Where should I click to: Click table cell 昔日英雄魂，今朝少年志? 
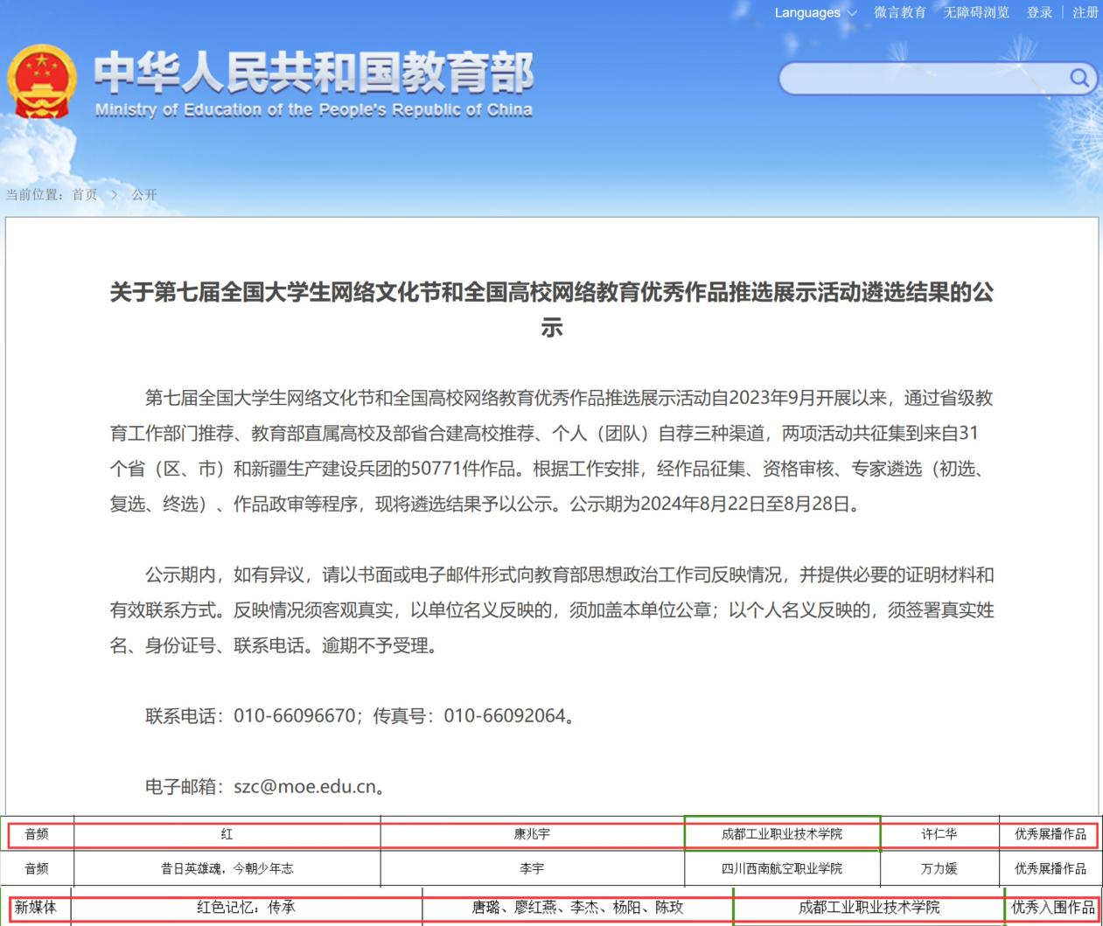[227, 868]
